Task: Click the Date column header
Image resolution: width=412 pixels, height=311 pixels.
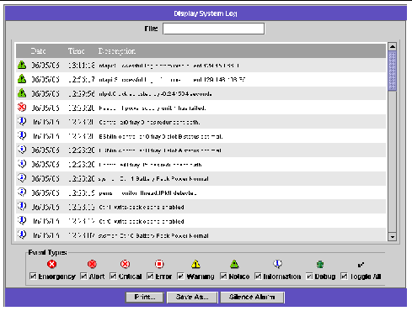Action: [x=39, y=51]
